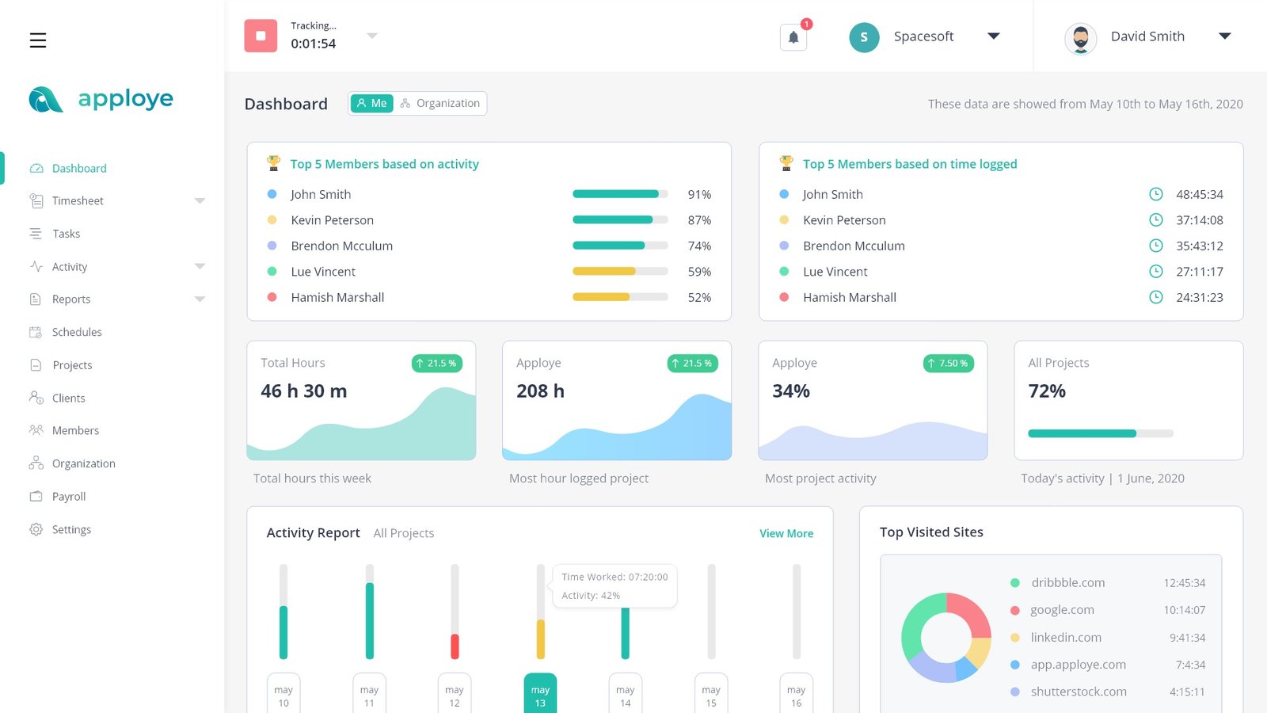Expand the Timesheet submenu arrow
This screenshot has height=713, width=1267.
point(200,201)
